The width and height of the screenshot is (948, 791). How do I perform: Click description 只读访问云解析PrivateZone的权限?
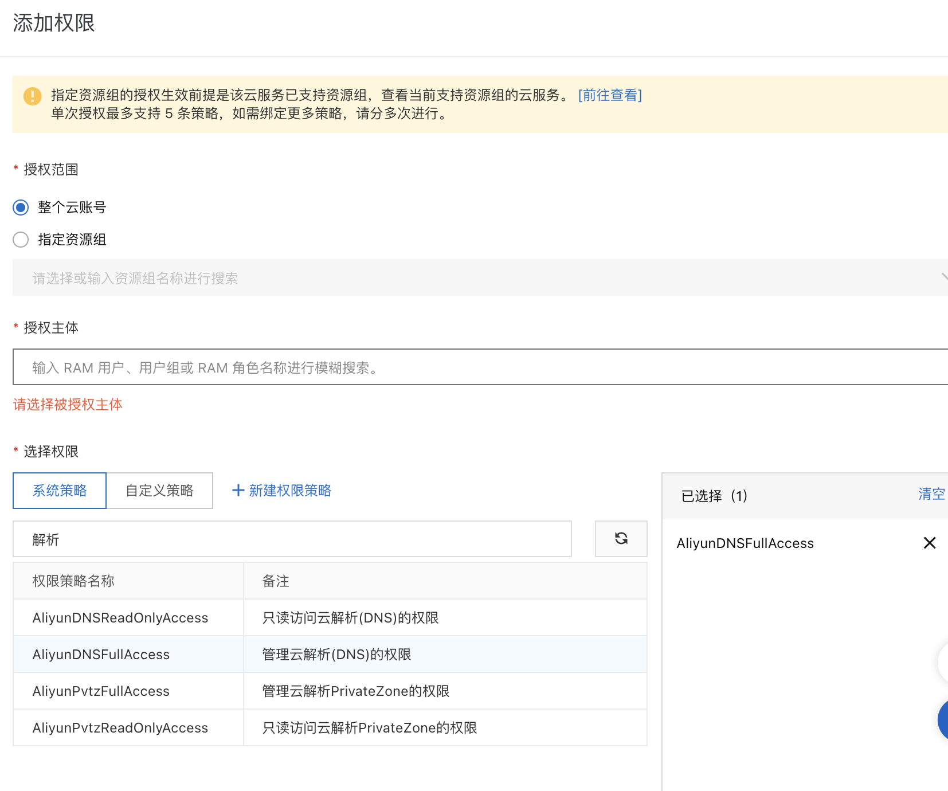tap(370, 728)
